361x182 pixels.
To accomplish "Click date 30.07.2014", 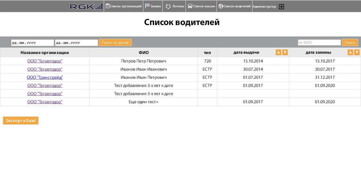I will 253,69.
